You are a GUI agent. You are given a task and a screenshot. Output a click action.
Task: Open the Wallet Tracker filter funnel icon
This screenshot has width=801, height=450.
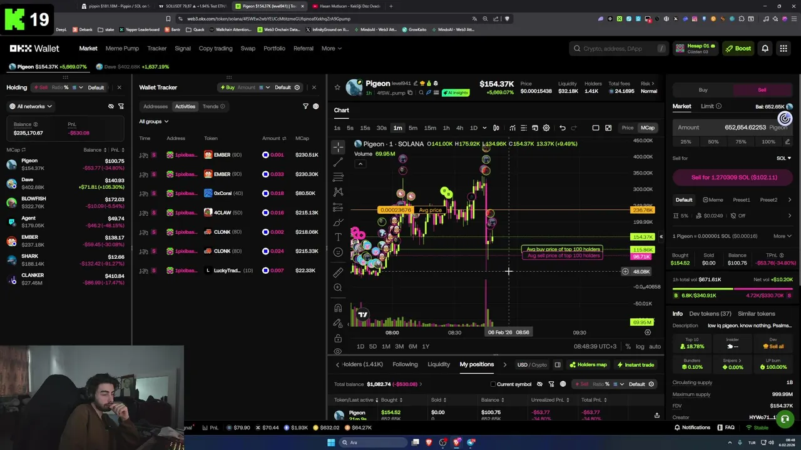(x=305, y=106)
